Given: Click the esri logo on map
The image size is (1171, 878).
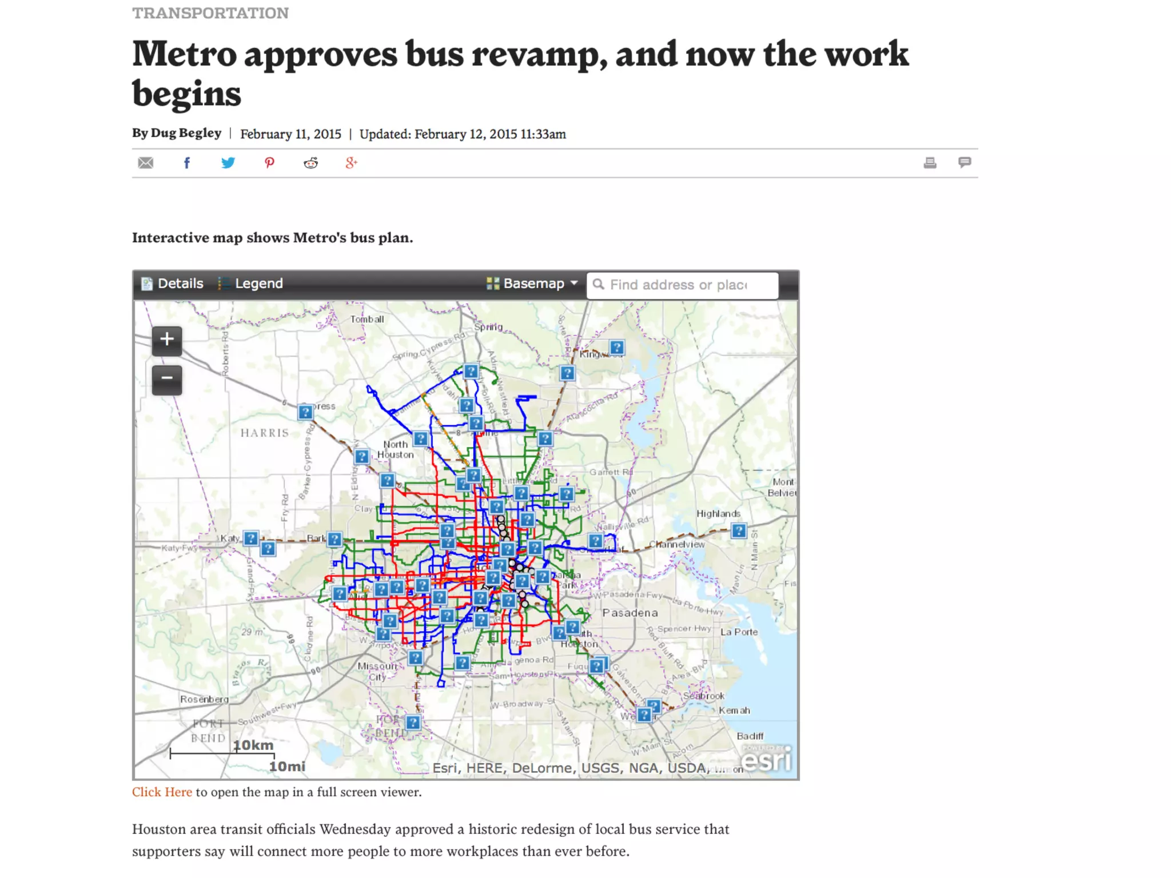Looking at the screenshot, I should [767, 760].
